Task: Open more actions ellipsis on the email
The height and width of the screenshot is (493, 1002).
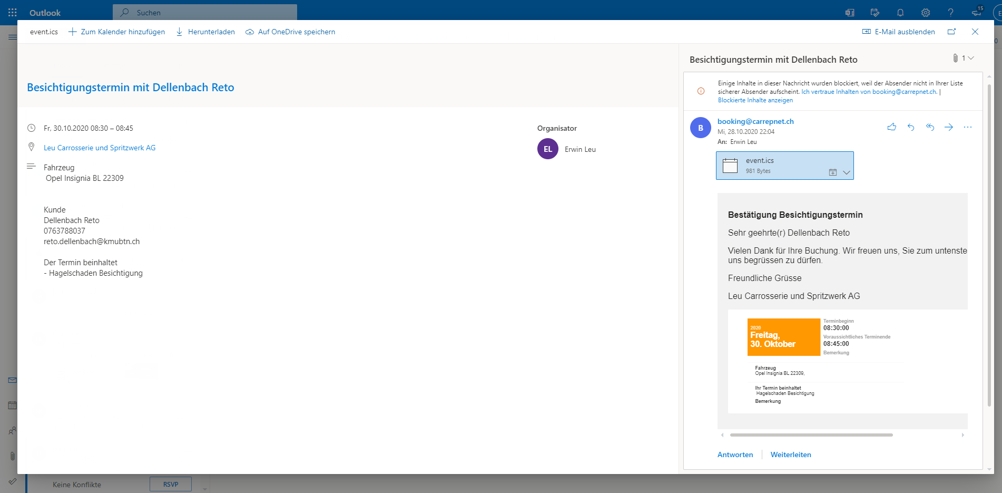Action: [968, 127]
